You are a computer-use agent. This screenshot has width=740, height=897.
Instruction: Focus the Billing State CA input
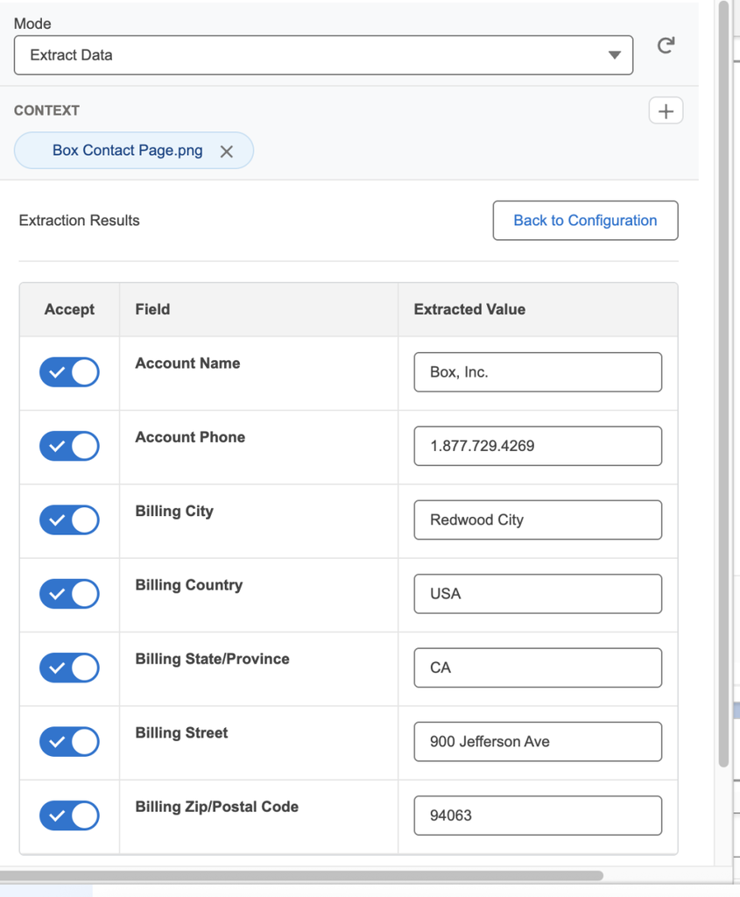tap(538, 667)
